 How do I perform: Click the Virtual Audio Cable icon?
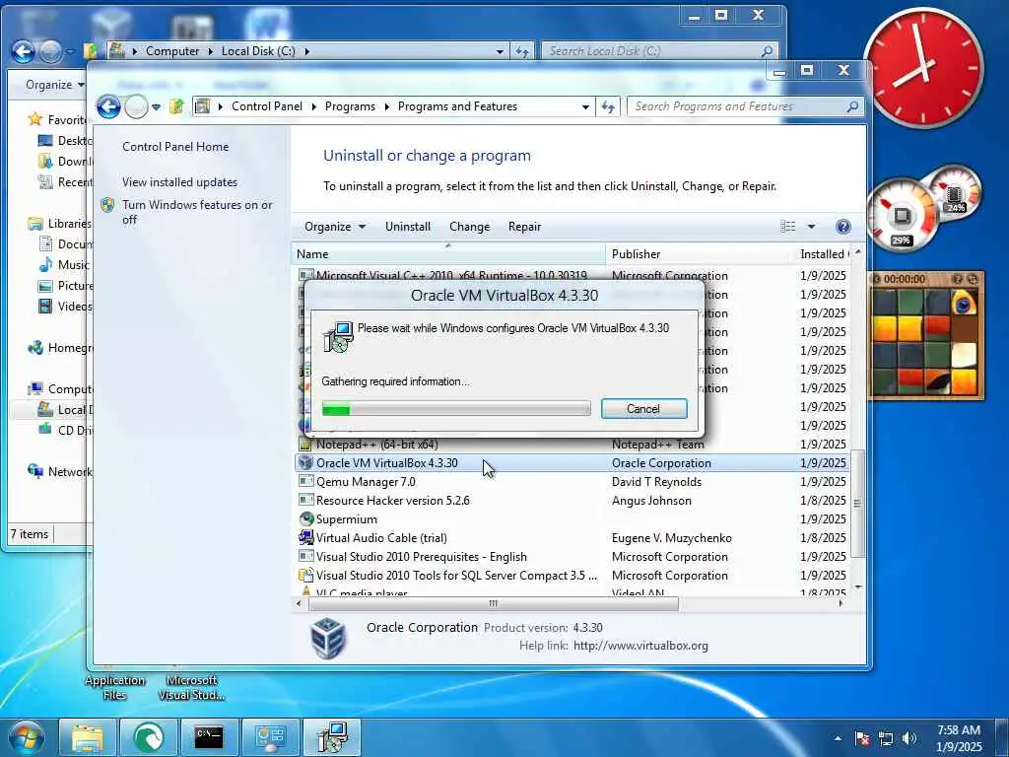305,537
